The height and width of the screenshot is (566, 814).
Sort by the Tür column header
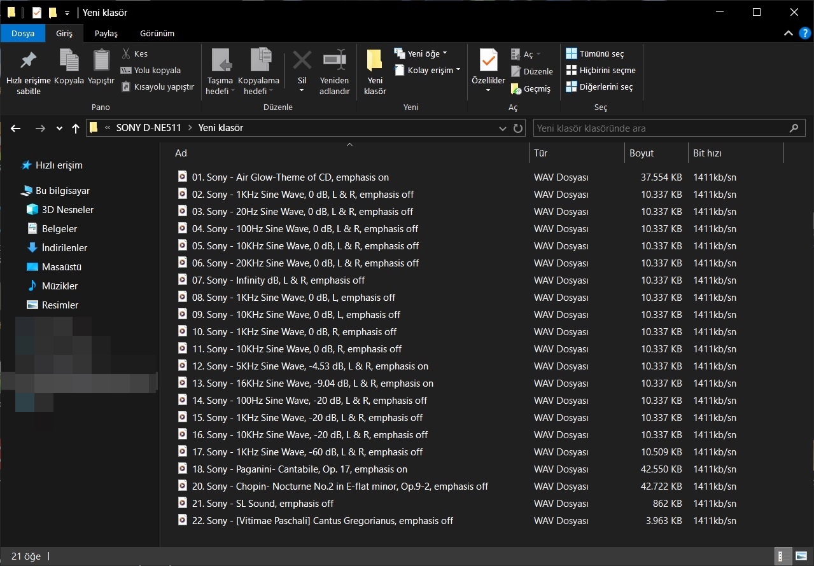click(577, 153)
